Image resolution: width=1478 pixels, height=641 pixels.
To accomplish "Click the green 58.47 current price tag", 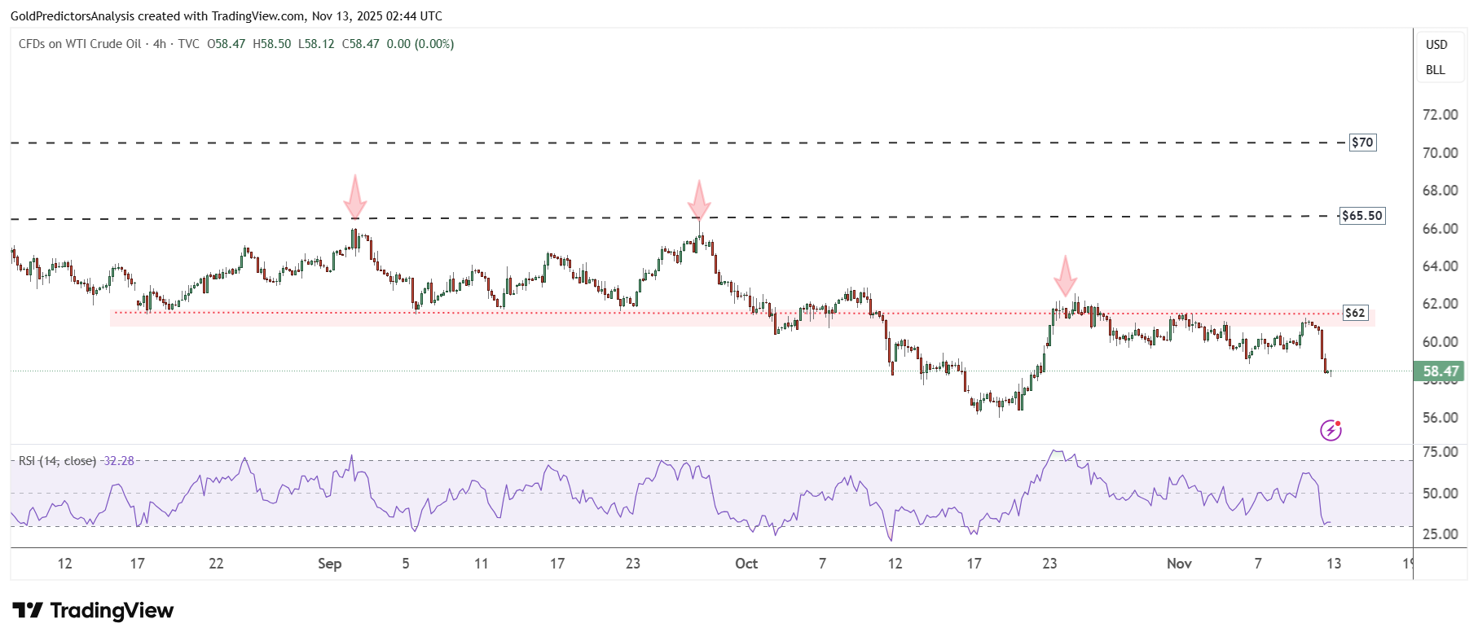I will click(x=1440, y=371).
